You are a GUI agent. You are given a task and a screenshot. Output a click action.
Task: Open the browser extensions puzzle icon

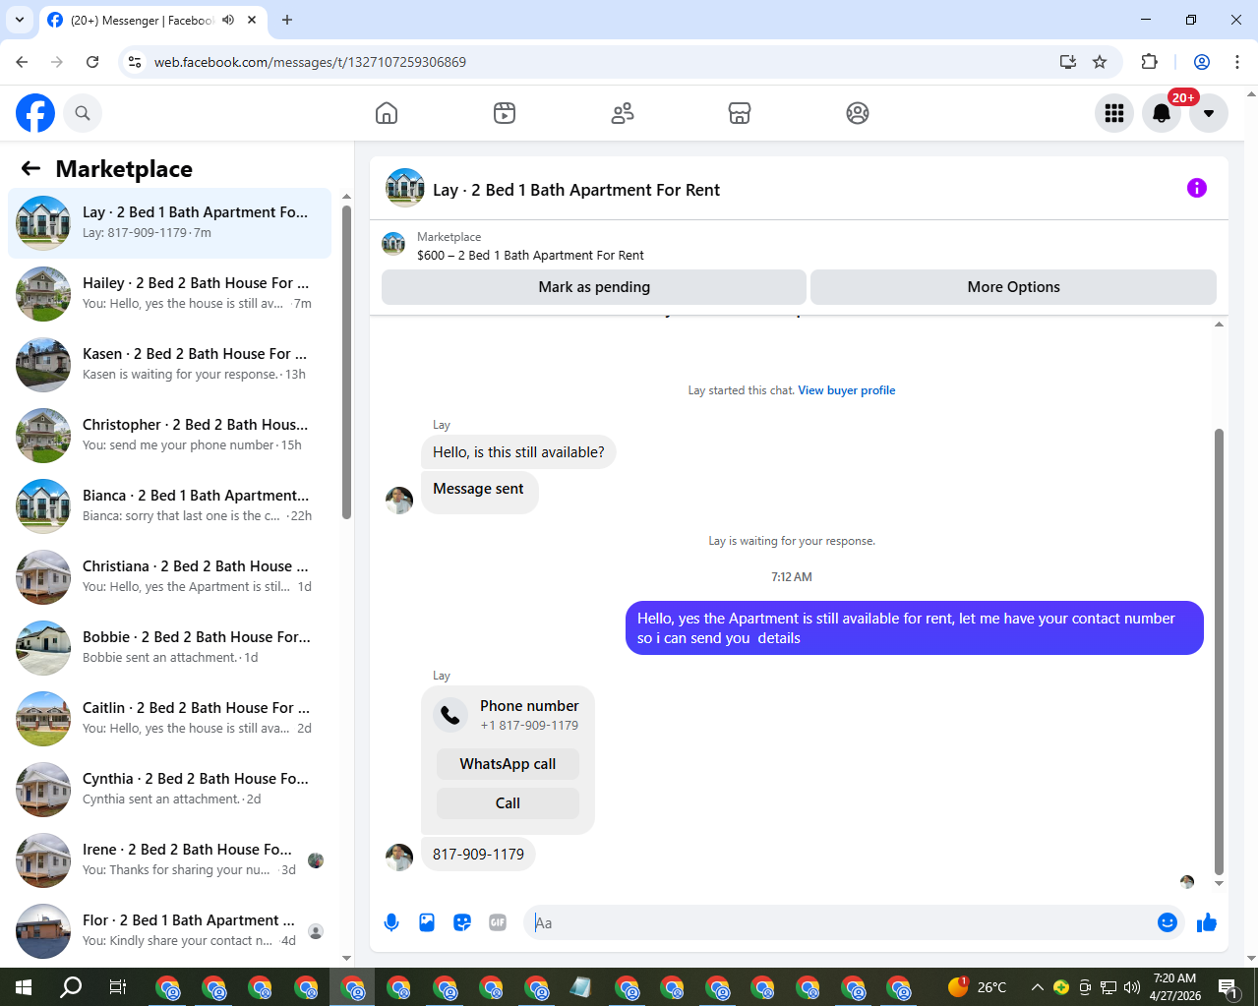(x=1149, y=62)
